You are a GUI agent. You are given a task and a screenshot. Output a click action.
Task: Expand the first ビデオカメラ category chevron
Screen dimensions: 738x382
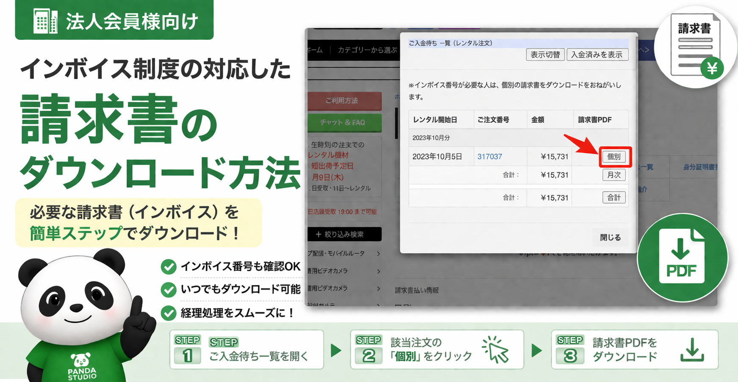(378, 271)
